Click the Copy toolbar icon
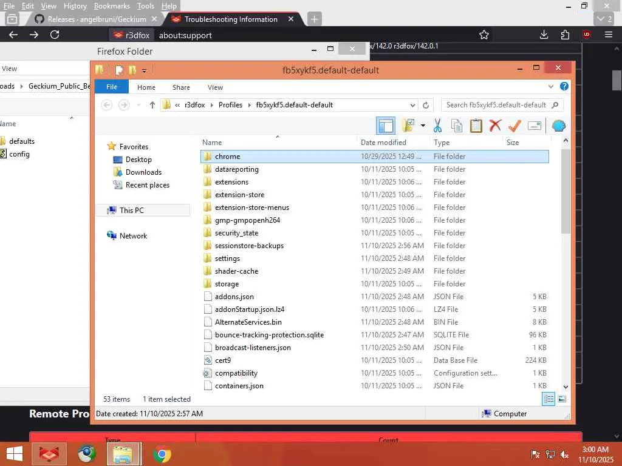Viewport: 622px width, 466px height. pyautogui.click(x=457, y=126)
